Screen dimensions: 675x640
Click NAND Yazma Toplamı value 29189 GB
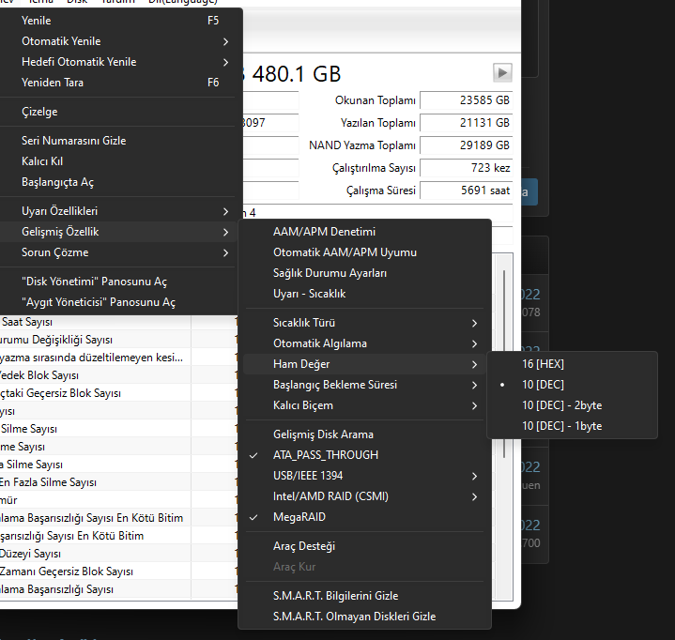[x=467, y=145]
